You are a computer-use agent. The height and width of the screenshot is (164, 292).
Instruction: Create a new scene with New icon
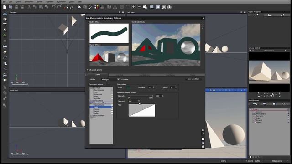(x=5, y=7)
